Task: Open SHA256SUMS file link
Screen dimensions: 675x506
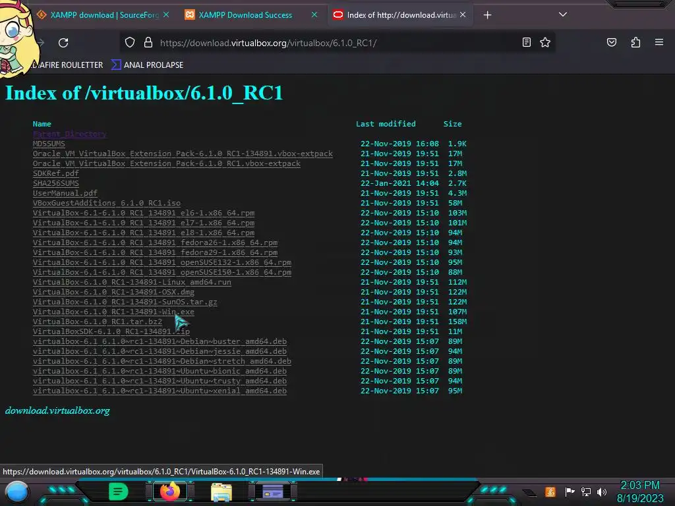Action: (55, 183)
